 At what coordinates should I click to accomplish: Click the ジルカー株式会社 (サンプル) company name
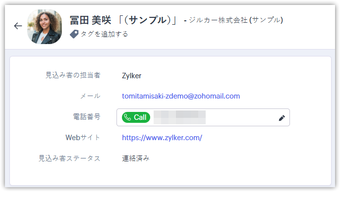(236, 20)
